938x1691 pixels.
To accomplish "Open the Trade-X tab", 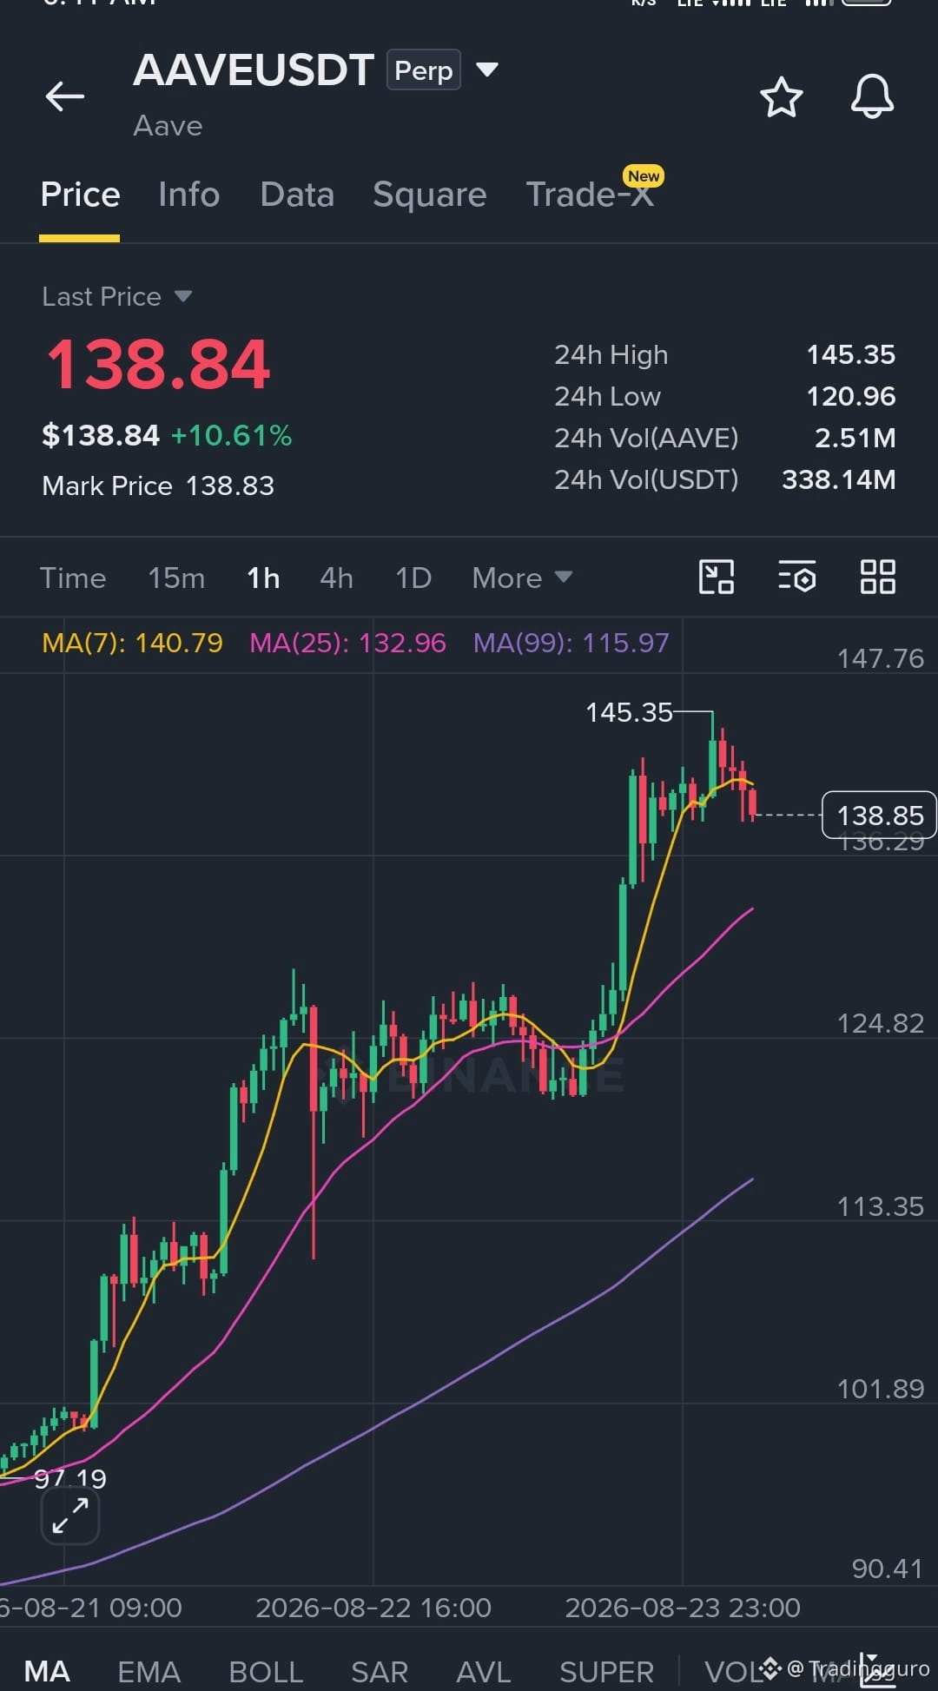I will point(590,195).
